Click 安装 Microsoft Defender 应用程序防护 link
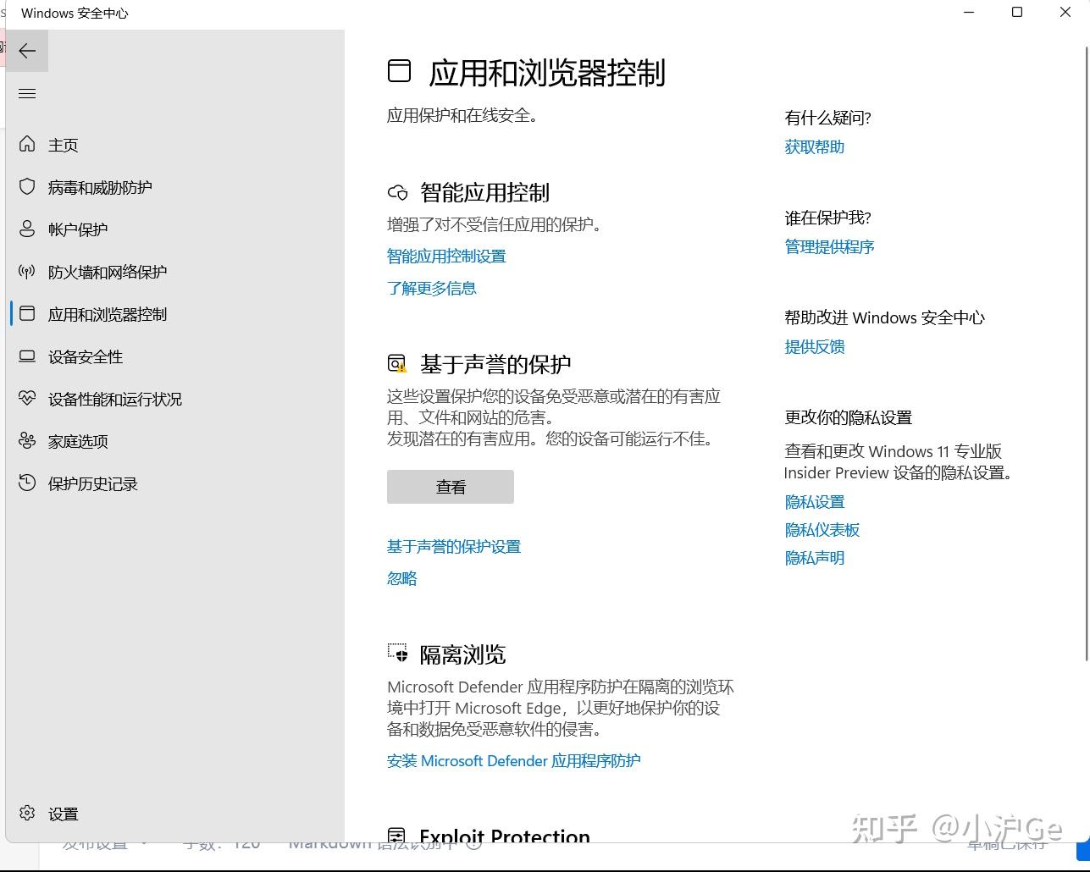 [514, 760]
